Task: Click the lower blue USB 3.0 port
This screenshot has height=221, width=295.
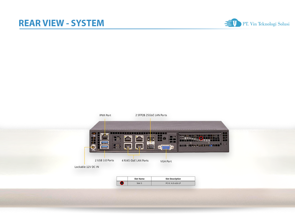Action: coord(105,147)
